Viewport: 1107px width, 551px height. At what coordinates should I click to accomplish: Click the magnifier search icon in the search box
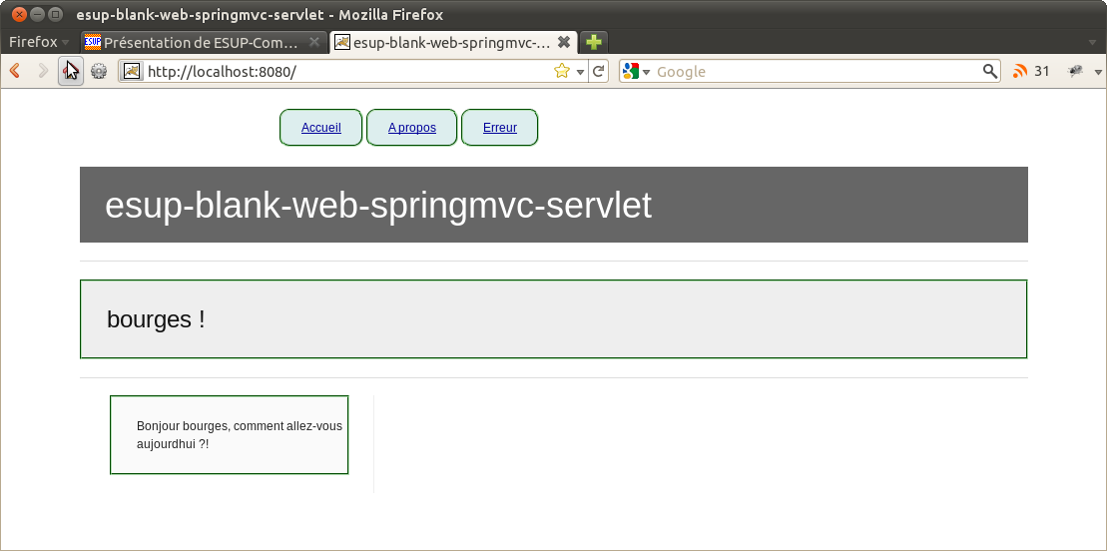(x=989, y=71)
